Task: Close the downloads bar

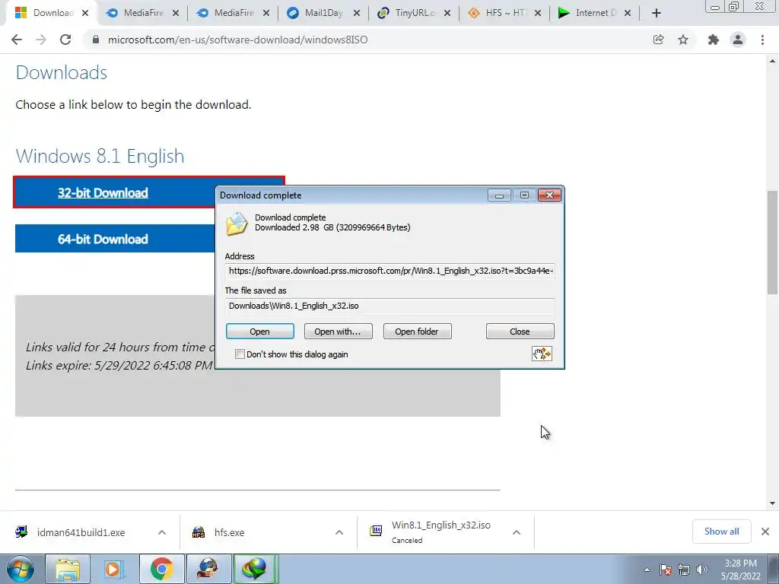Action: pyautogui.click(x=765, y=532)
